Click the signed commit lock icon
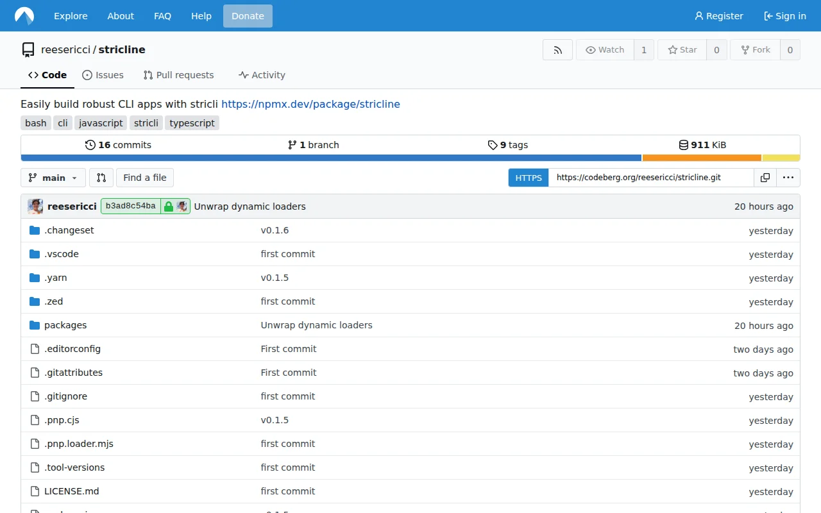Image resolution: width=821 pixels, height=513 pixels. 168,206
